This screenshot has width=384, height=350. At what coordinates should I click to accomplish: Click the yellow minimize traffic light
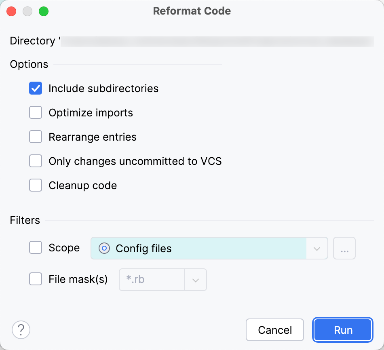27,11
